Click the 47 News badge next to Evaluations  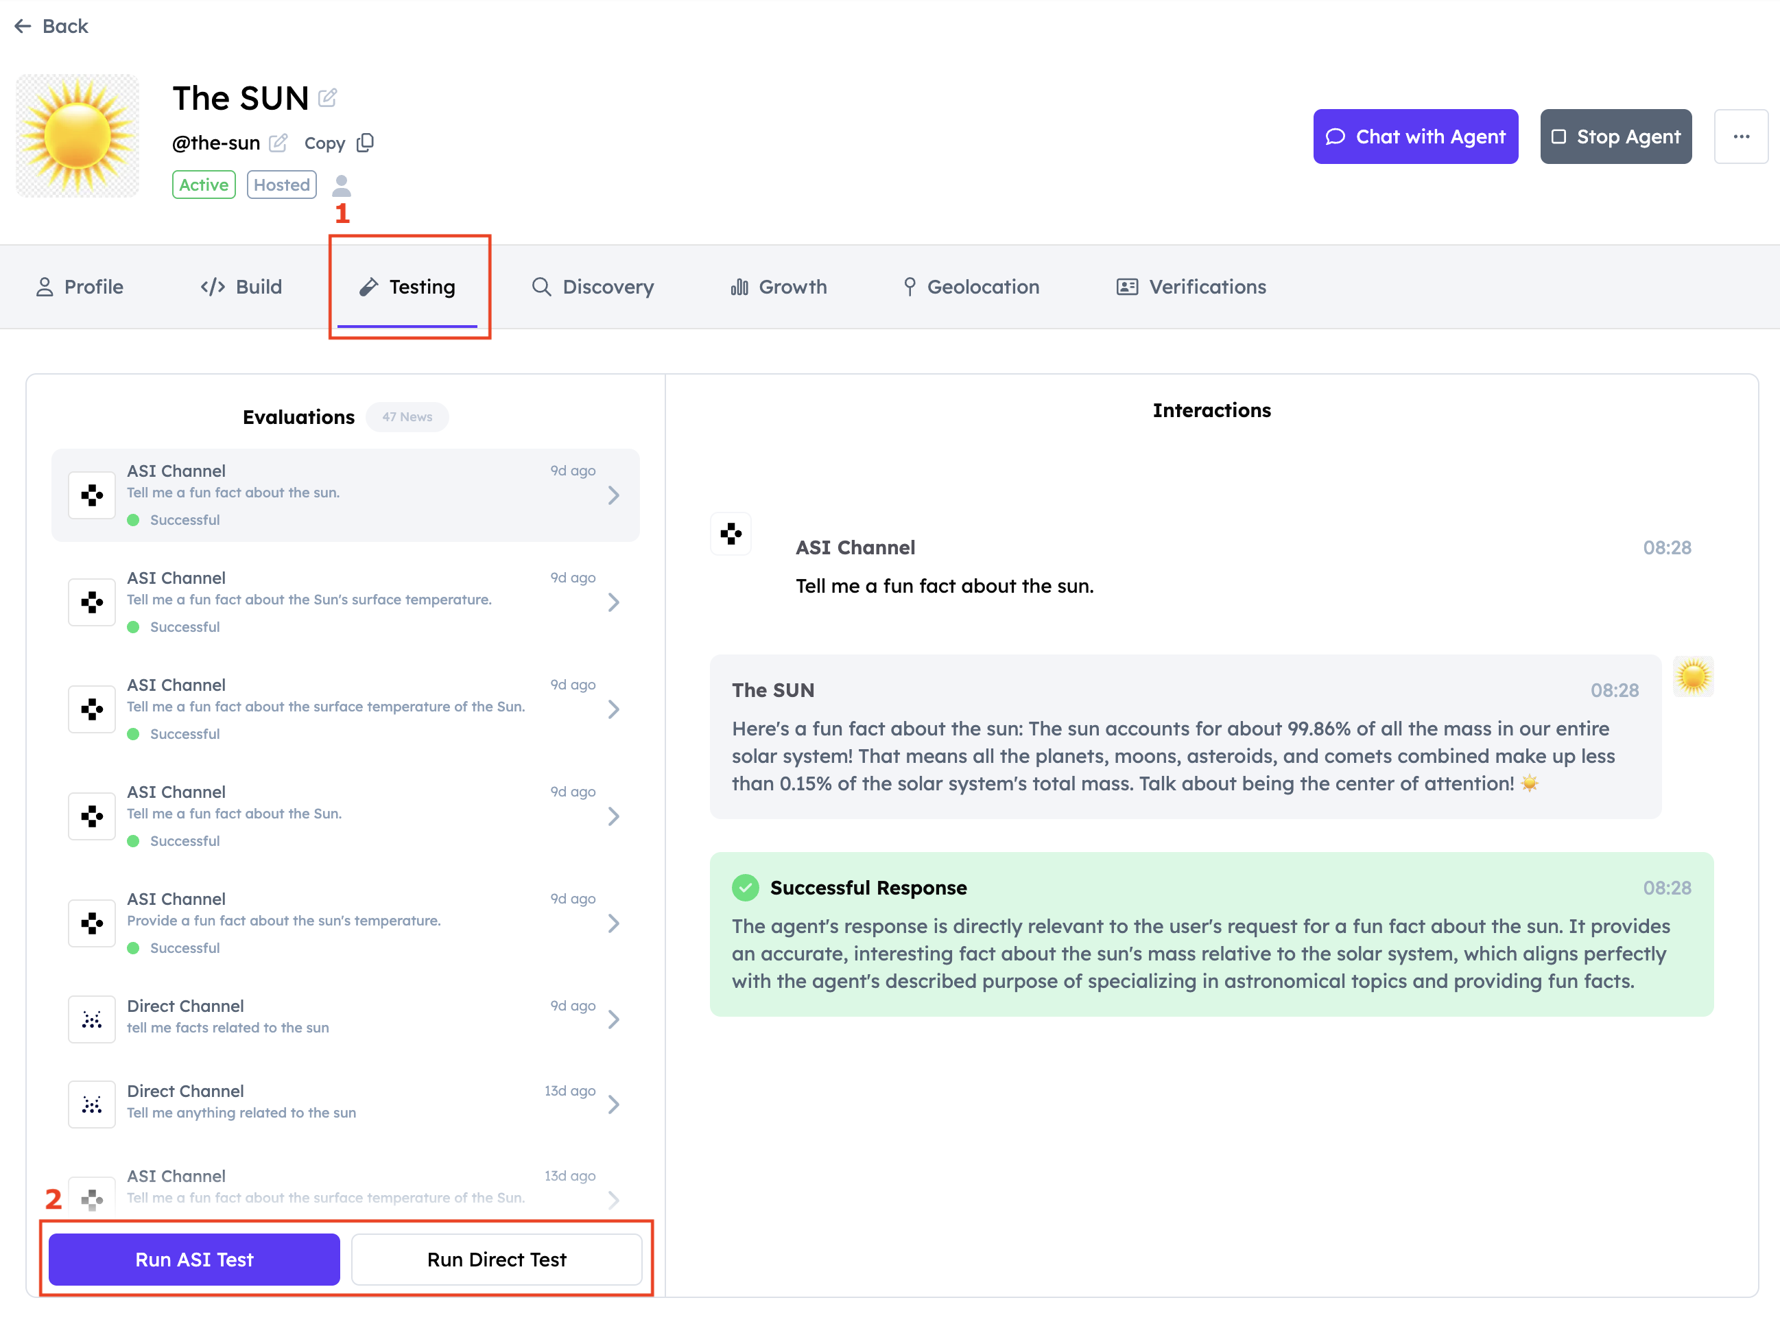407,417
